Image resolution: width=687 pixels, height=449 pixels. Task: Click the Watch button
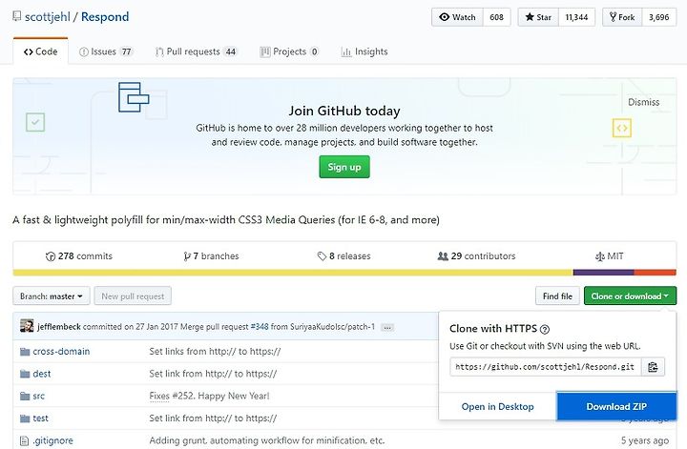pyautogui.click(x=457, y=17)
